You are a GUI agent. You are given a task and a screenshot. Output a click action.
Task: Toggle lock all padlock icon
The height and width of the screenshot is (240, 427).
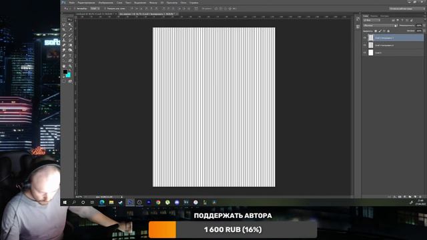(388, 31)
